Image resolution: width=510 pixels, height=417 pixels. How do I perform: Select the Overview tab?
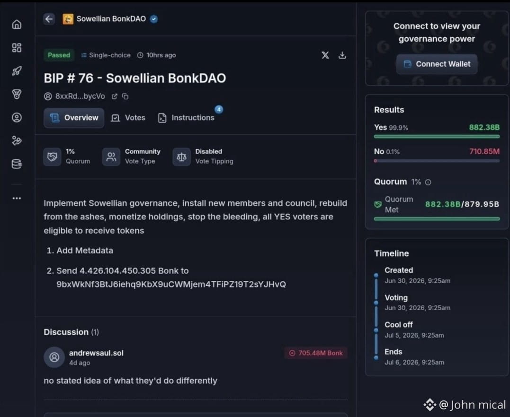(x=74, y=118)
